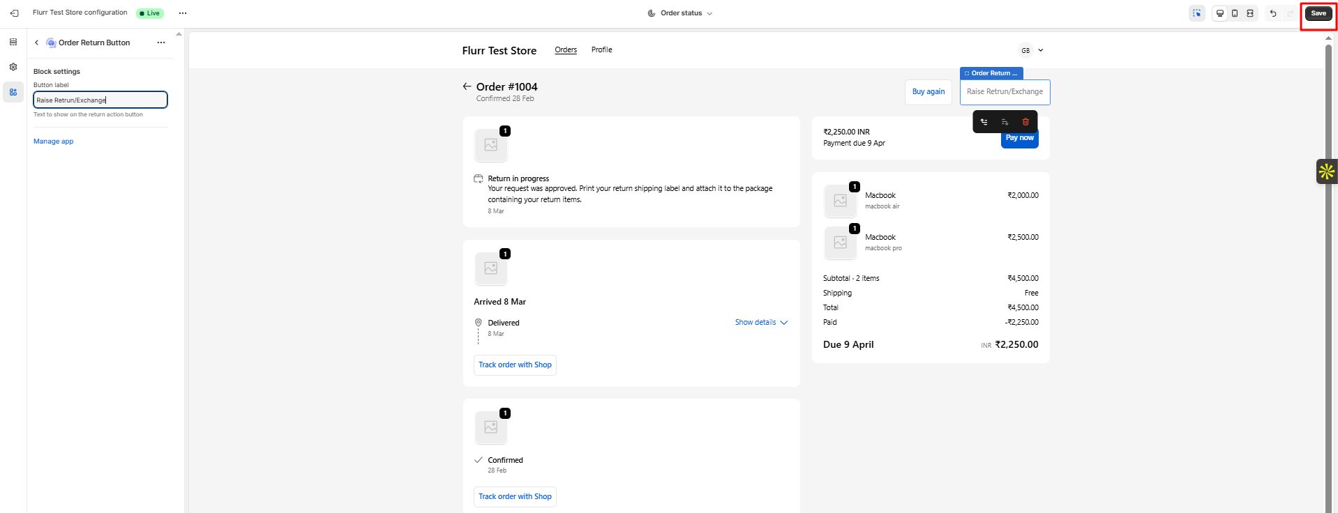Click into the Button label text field
Viewport: 1338px width, 513px height.
100,100
